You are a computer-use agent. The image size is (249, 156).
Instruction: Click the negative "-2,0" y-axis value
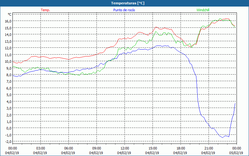[9, 142]
